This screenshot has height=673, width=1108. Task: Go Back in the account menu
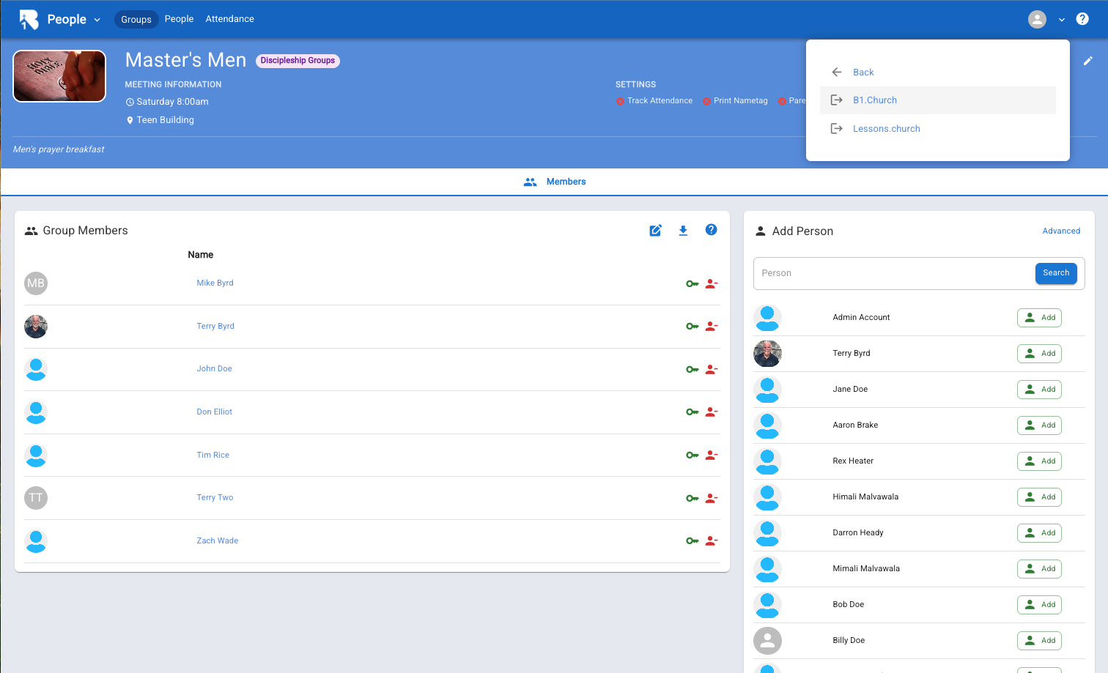(x=863, y=72)
